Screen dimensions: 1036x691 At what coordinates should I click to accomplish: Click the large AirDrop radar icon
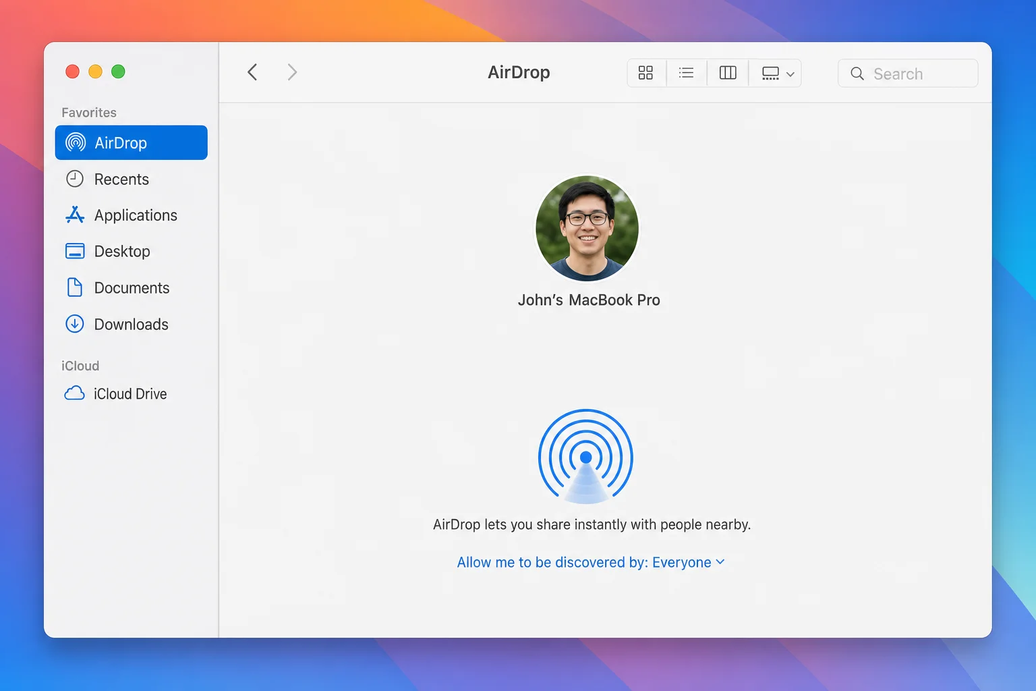585,457
